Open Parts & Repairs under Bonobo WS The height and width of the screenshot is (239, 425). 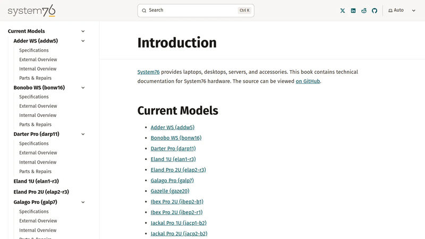(35, 124)
